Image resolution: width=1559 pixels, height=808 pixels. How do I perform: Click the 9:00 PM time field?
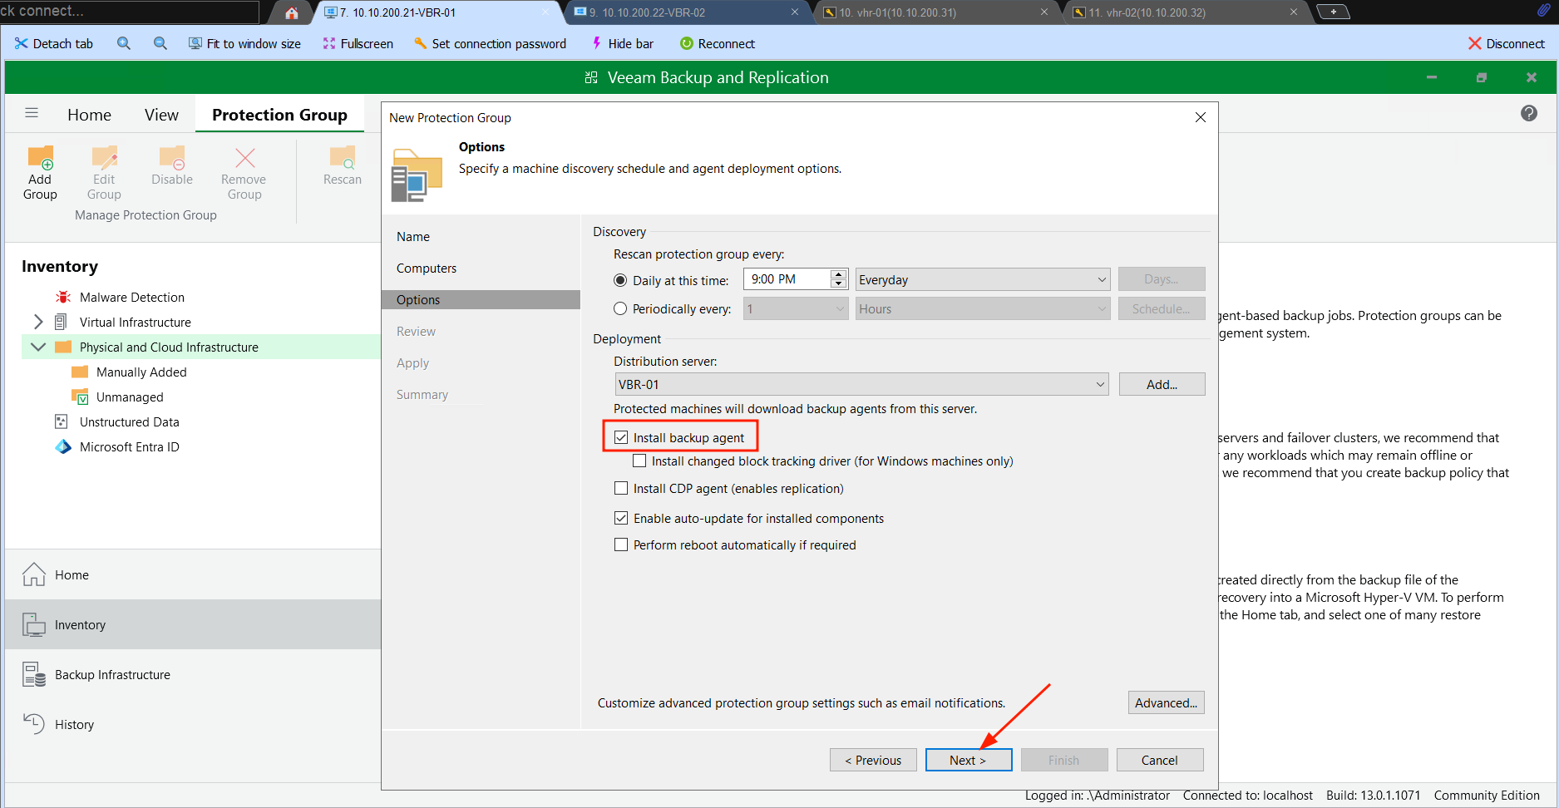[x=787, y=279]
